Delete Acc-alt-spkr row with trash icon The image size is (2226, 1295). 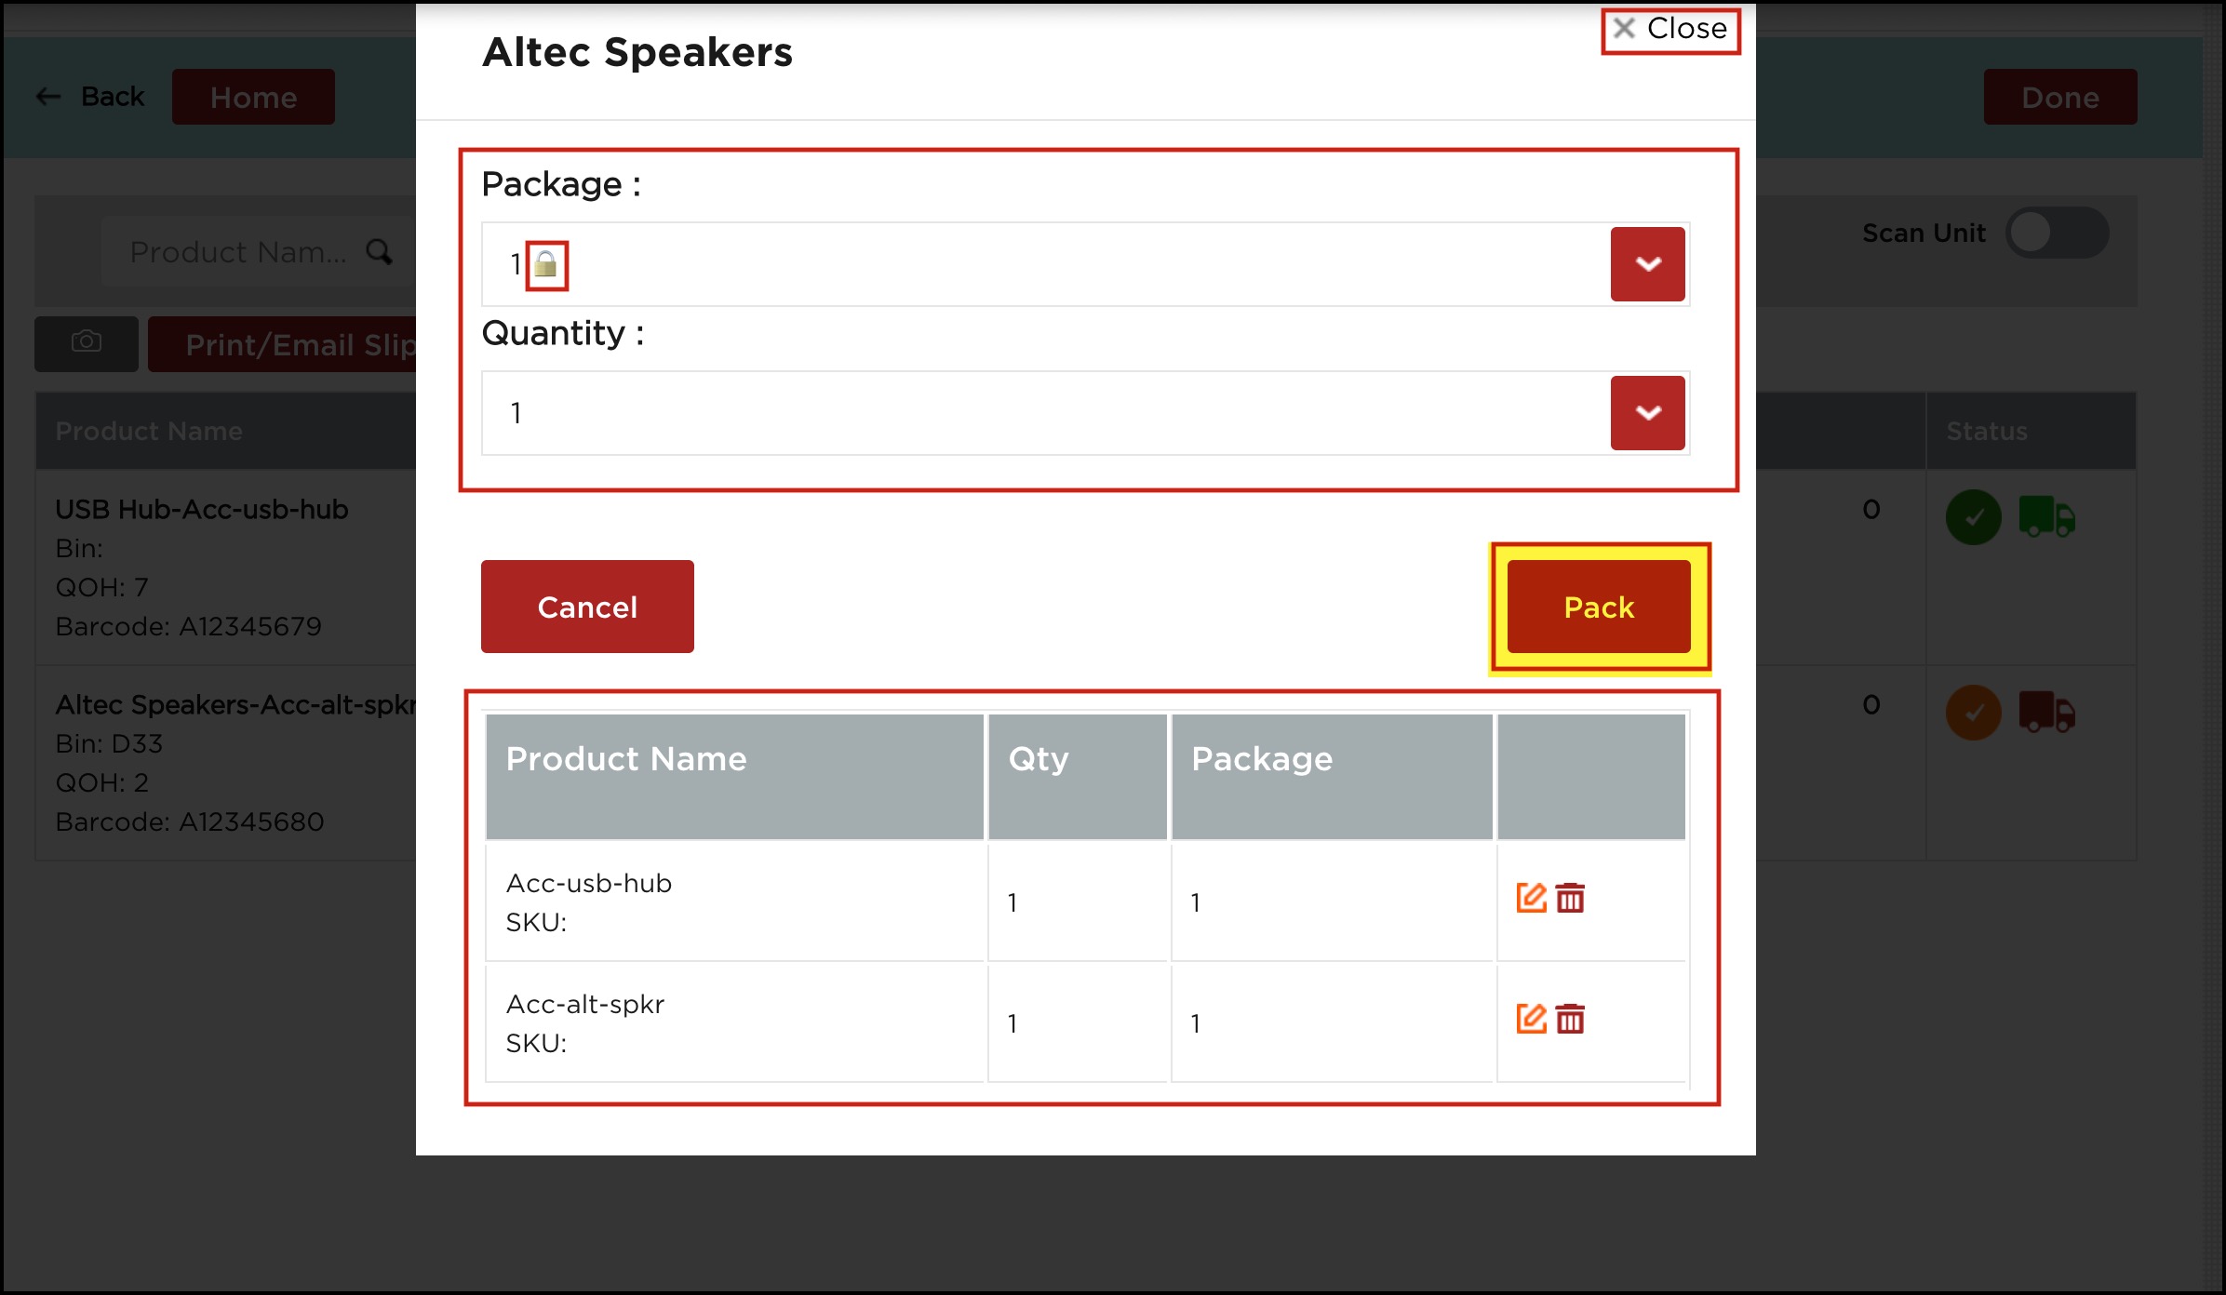[x=1570, y=1019]
